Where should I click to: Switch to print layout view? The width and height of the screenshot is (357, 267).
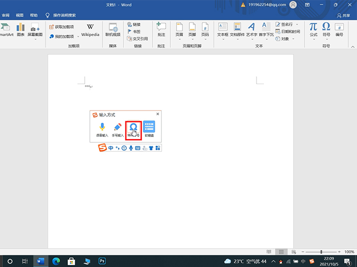coord(281,252)
